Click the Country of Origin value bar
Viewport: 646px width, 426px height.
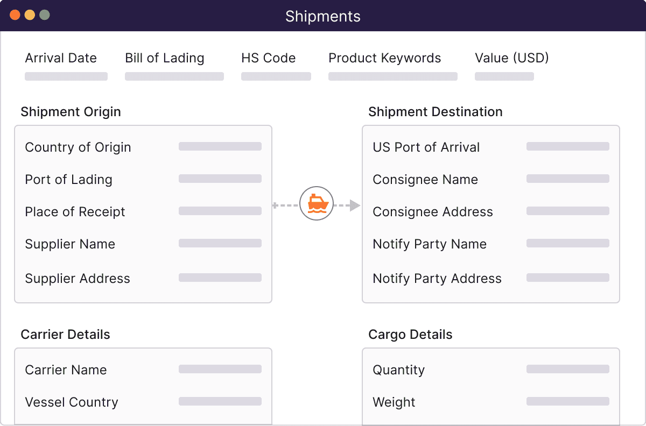click(x=220, y=146)
